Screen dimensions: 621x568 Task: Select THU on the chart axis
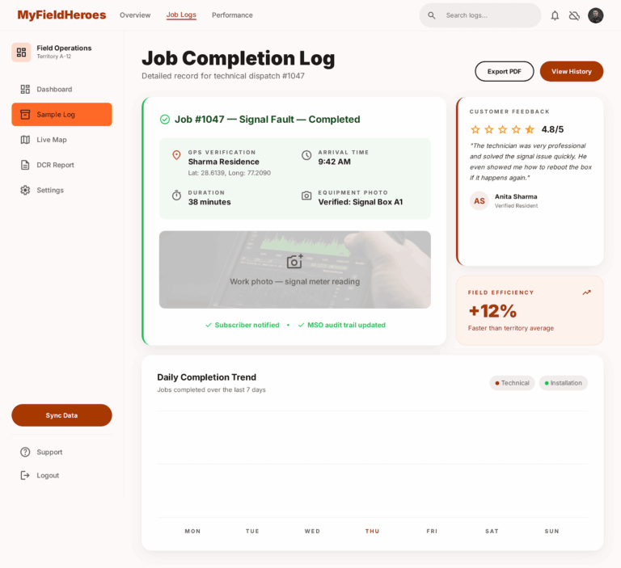pyautogui.click(x=372, y=531)
